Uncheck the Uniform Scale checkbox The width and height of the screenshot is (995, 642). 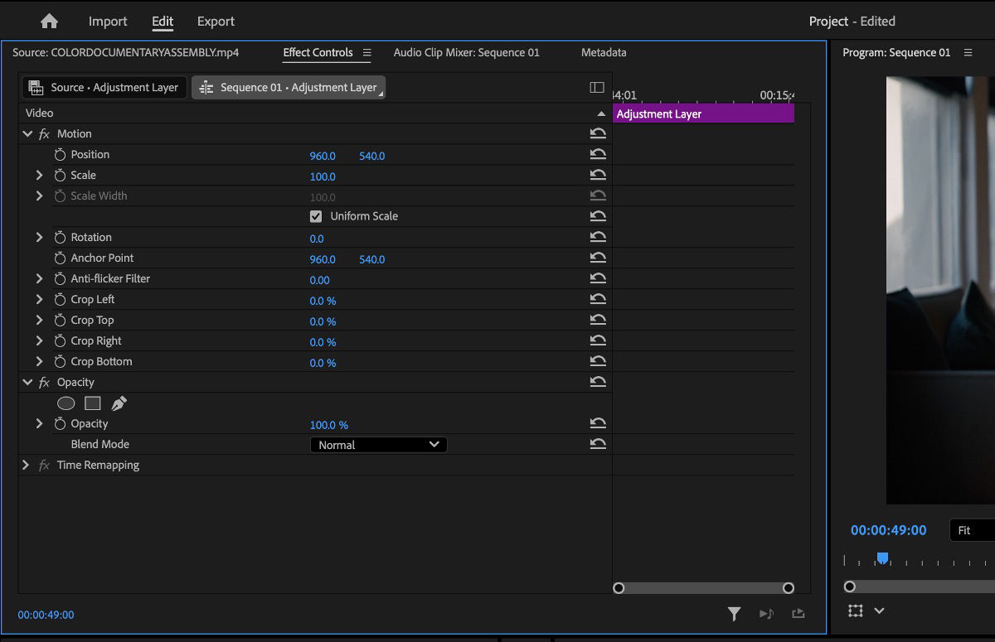[x=316, y=215]
